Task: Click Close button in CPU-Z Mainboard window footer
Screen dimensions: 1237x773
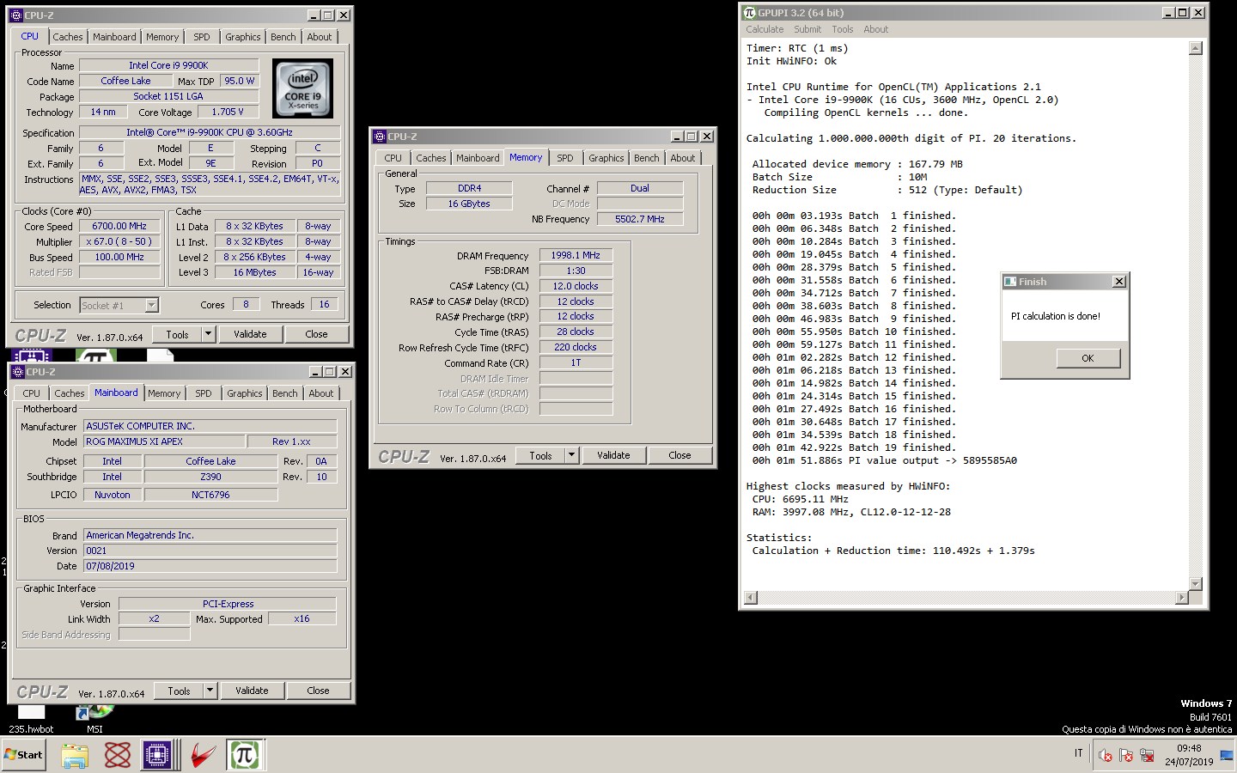Action: (318, 691)
